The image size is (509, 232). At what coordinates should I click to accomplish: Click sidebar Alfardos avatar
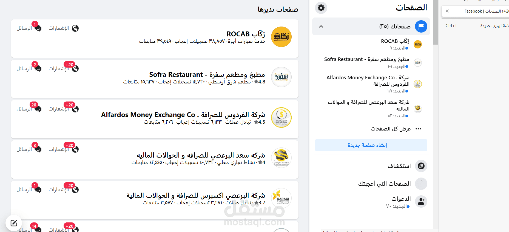417,84
